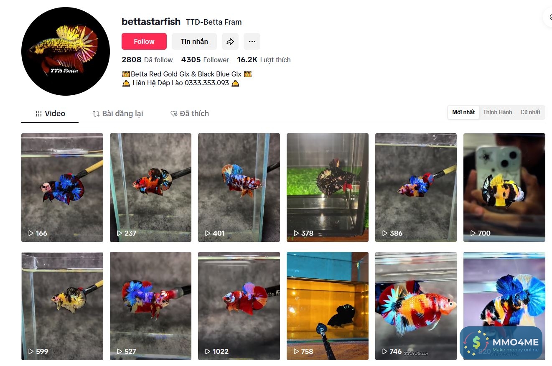Click the Tin nhắn message button
This screenshot has width=552, height=366.
click(194, 41)
